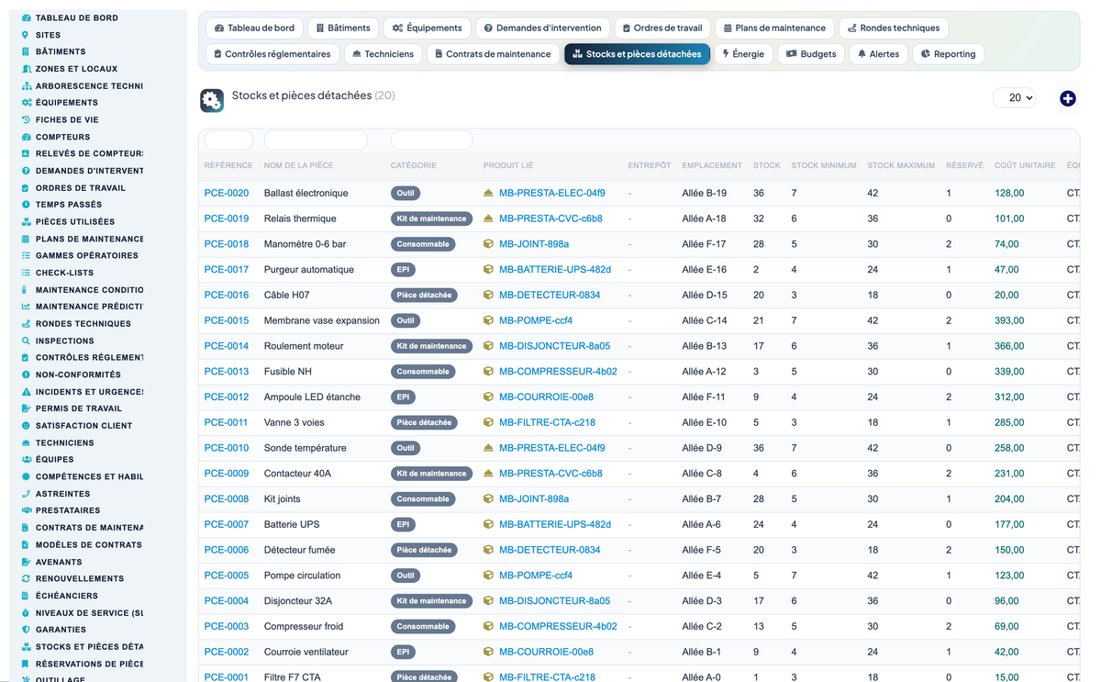Click the Techniciens helmet icon in sidebar
1101x682 pixels.
(x=26, y=442)
